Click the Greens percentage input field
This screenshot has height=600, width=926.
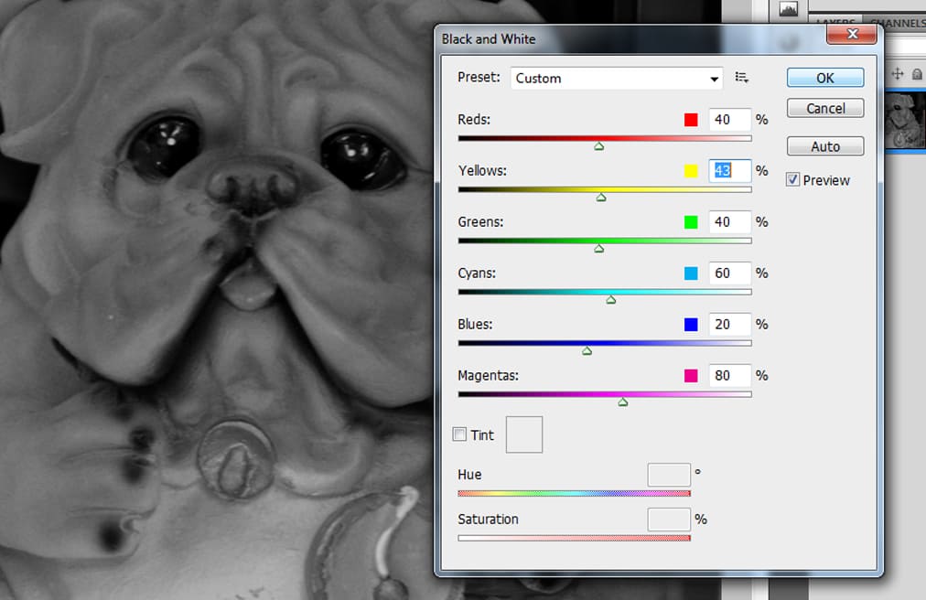[x=729, y=222]
